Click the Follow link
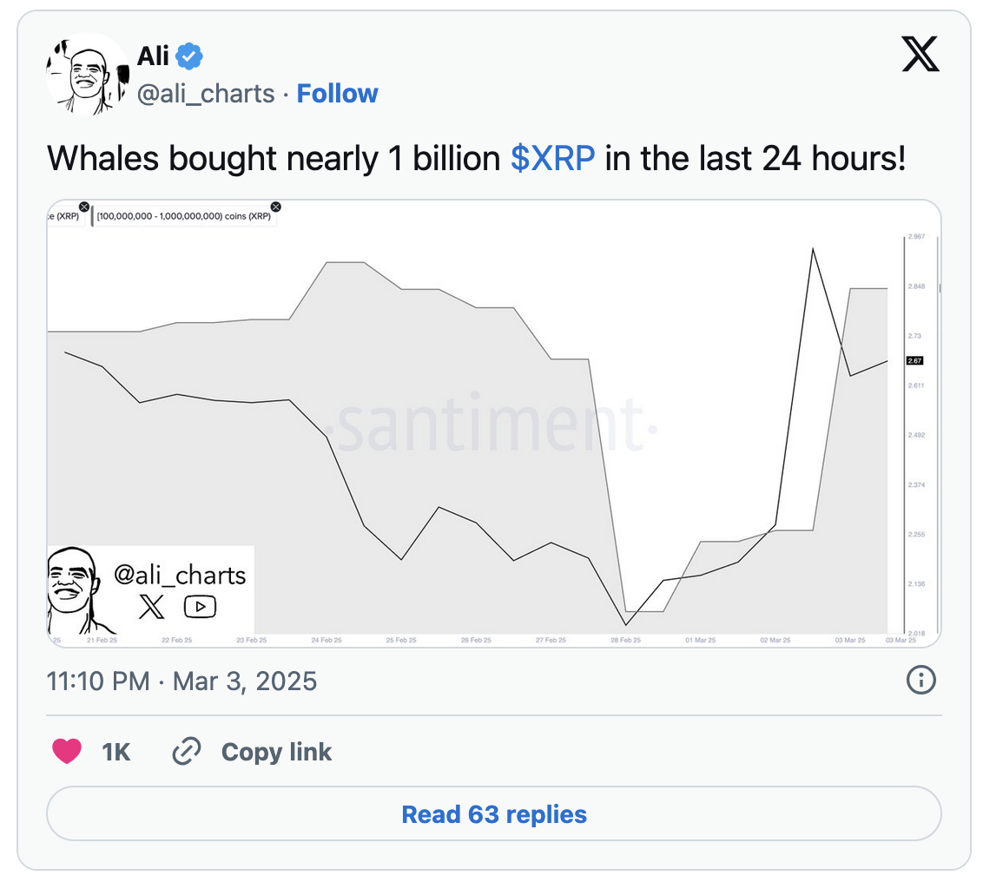Viewport: 983px width, 882px height. coord(337,94)
